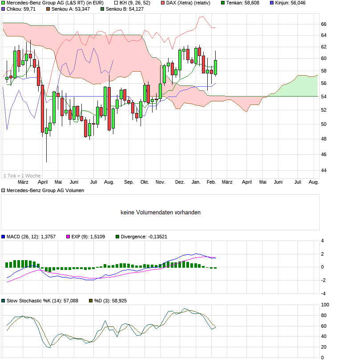The image size is (338, 362).
Task: Click the 'Jan.' label on the time axis
Action: click(x=196, y=182)
